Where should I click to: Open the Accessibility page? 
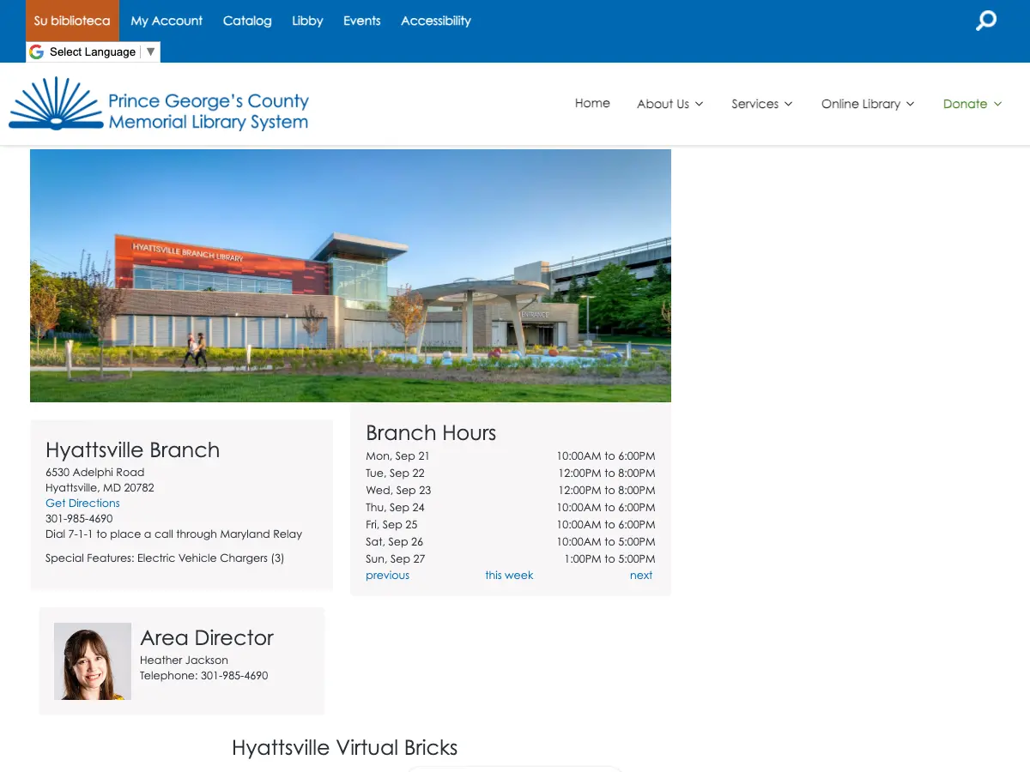coord(436,21)
